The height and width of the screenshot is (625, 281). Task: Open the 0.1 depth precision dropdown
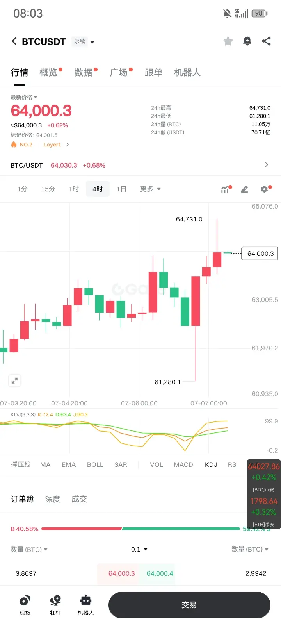(139, 549)
